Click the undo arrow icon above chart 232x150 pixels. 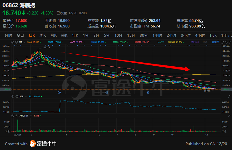pos(222,42)
